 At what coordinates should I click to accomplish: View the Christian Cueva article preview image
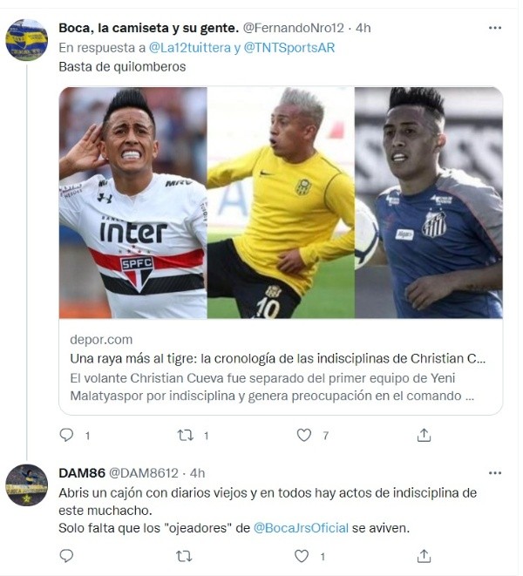click(281, 203)
